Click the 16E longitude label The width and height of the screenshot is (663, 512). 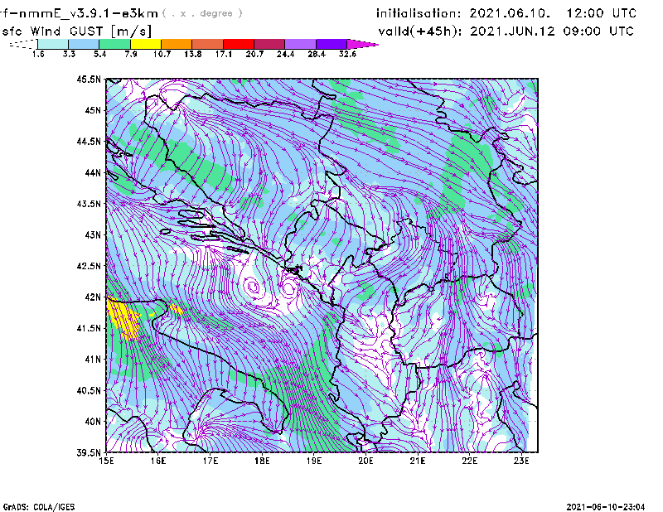[158, 461]
